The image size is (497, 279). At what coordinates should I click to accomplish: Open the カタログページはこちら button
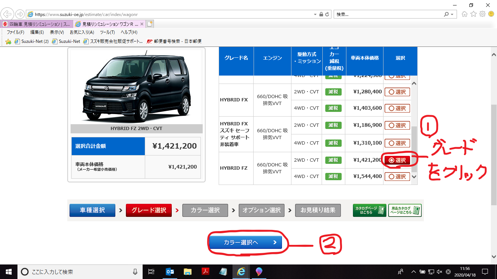click(x=369, y=210)
